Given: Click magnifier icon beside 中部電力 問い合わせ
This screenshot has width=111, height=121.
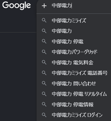Looking at the screenshot, I should pos(44,83).
